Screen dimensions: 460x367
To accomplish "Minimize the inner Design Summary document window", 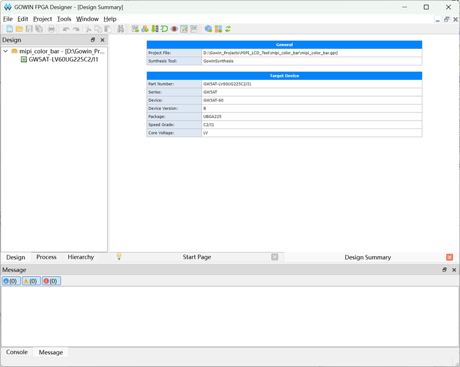I will (438, 19).
